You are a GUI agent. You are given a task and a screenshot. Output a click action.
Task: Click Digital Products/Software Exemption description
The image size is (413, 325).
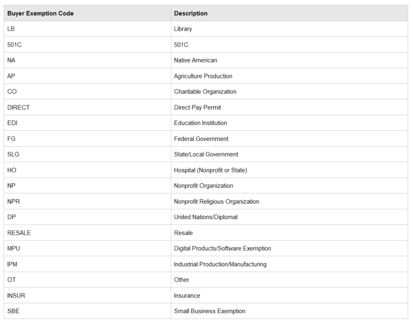[222, 249]
